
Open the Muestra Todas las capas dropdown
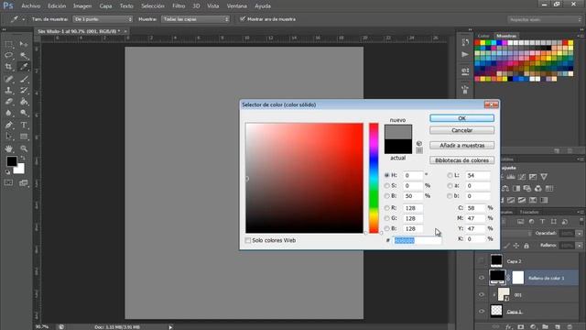pos(195,19)
